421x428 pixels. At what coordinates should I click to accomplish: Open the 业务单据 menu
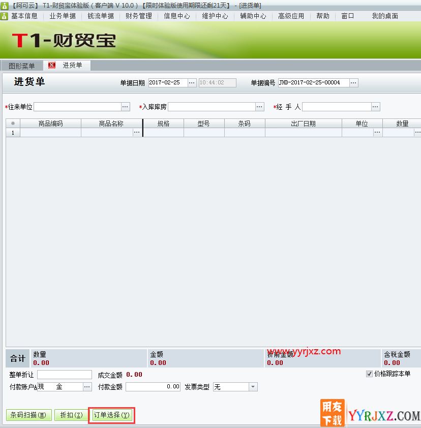(x=63, y=16)
